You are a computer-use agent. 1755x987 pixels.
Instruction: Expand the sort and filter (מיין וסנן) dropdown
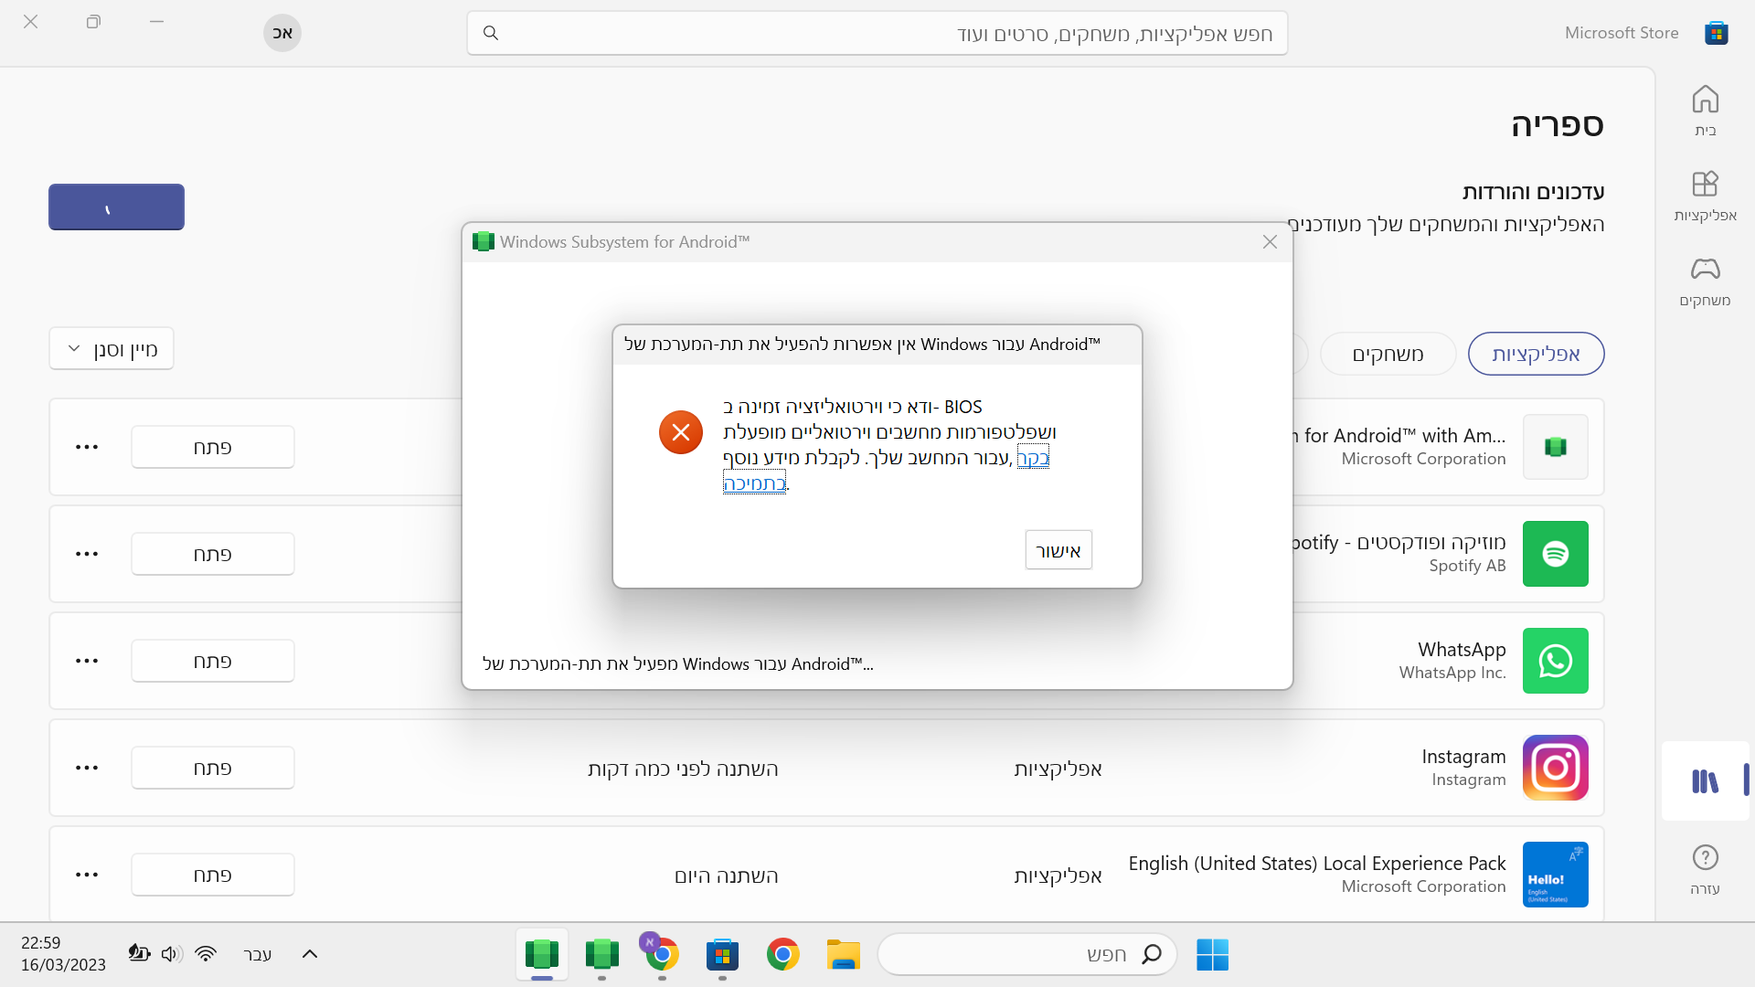coord(112,348)
